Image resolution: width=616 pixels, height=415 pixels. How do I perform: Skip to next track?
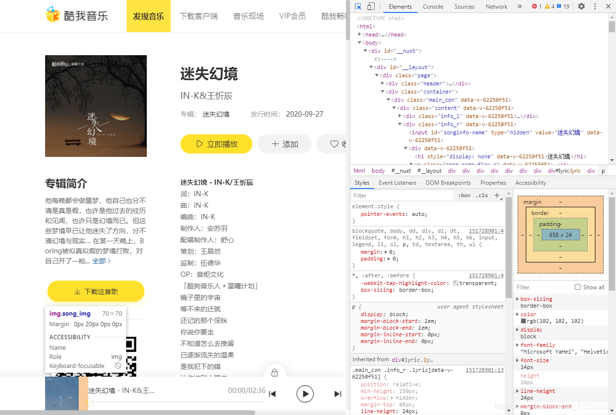coord(338,394)
